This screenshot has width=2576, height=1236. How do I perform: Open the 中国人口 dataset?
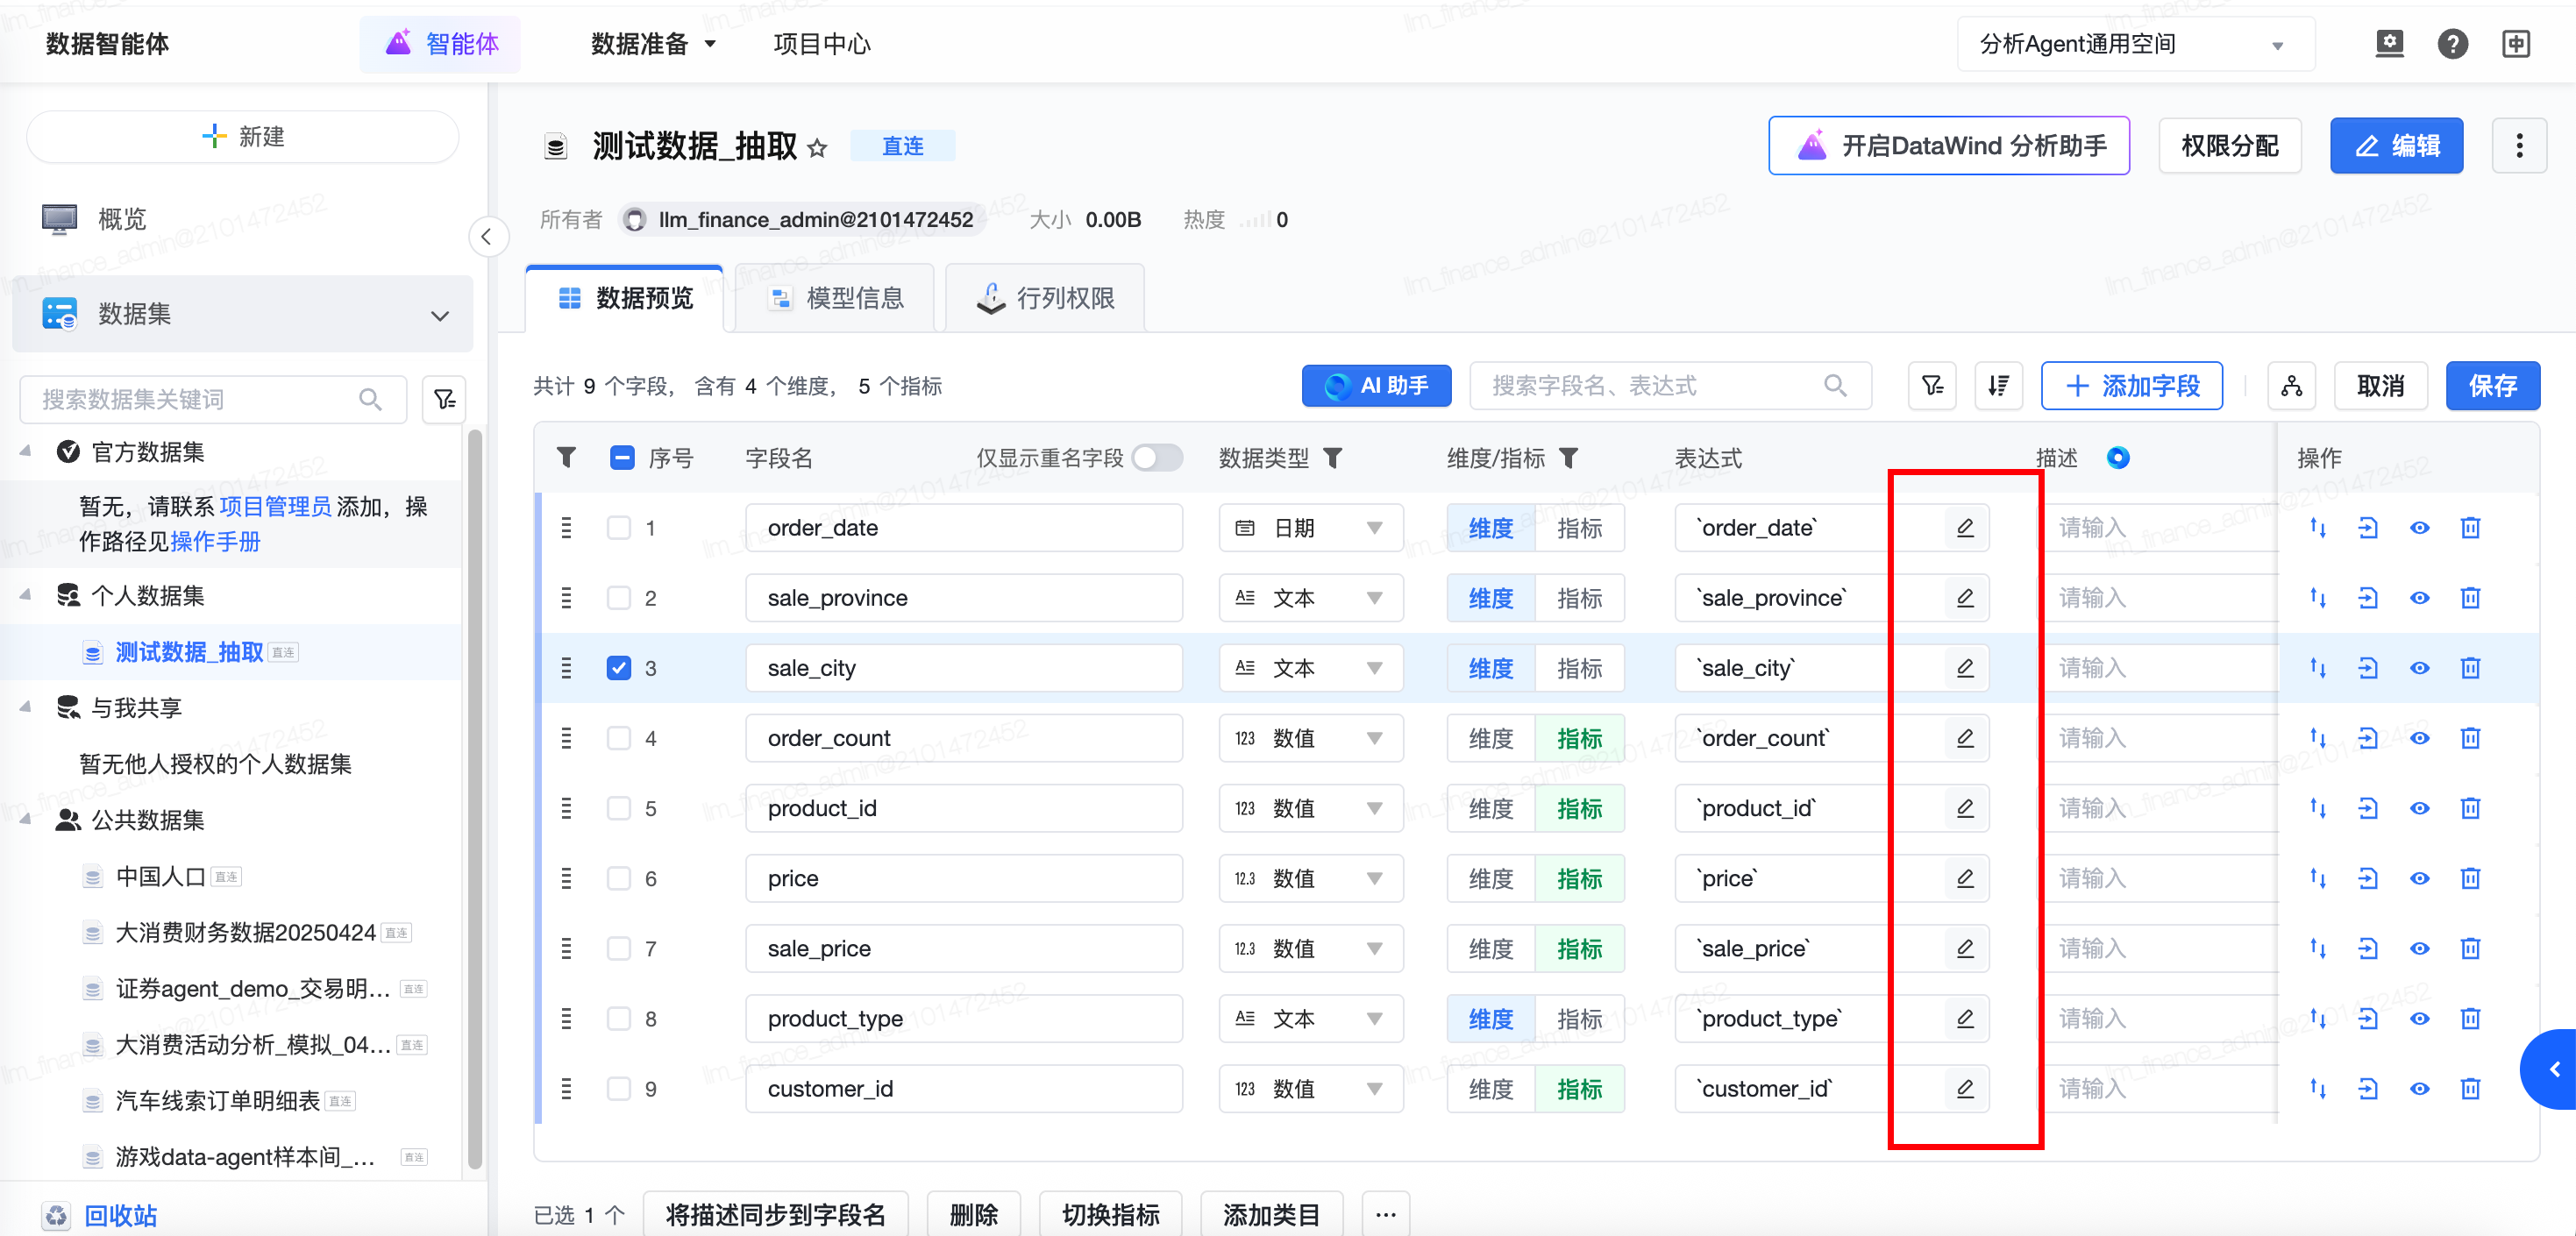pos(160,876)
